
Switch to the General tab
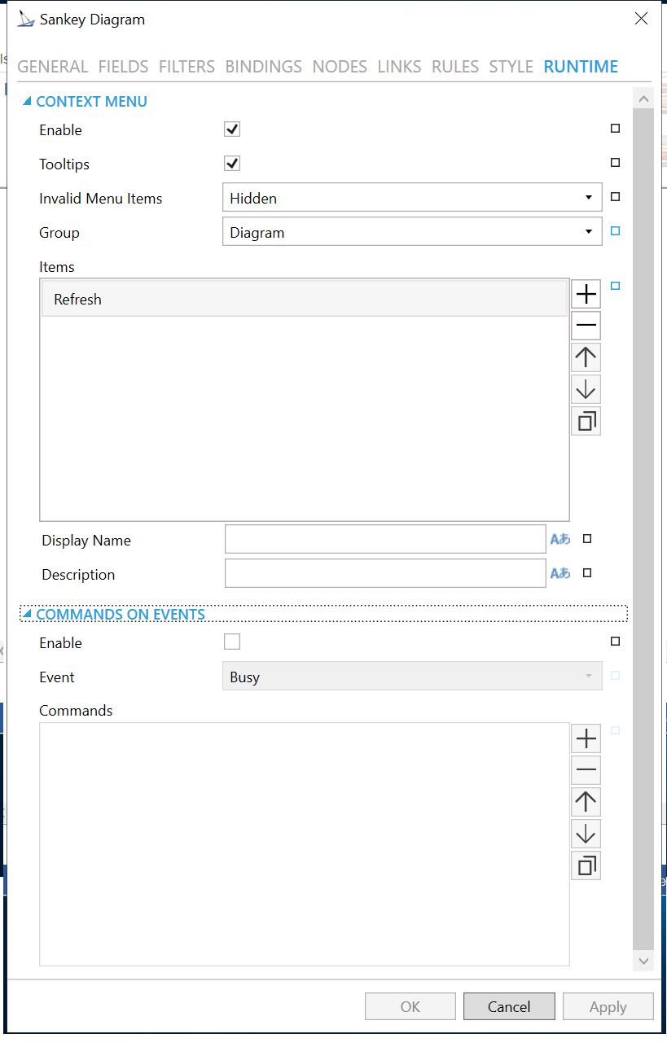point(53,67)
